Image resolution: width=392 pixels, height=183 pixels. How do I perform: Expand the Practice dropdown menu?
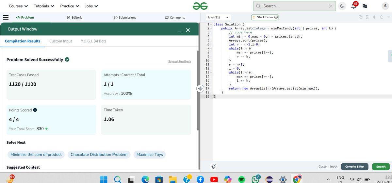coord(70,6)
